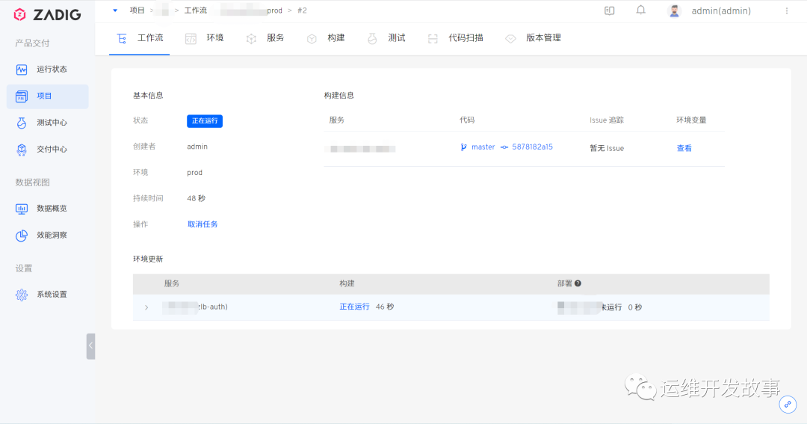Click 查看 to view environment variables
The width and height of the screenshot is (807, 424).
point(684,148)
